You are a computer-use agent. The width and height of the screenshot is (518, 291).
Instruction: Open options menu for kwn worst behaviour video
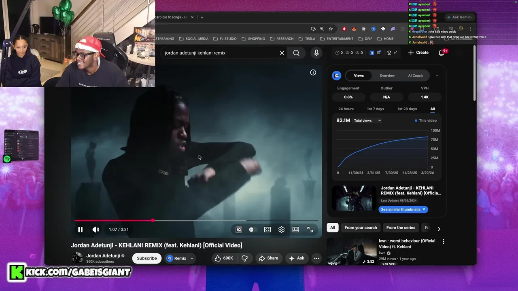coord(444,242)
